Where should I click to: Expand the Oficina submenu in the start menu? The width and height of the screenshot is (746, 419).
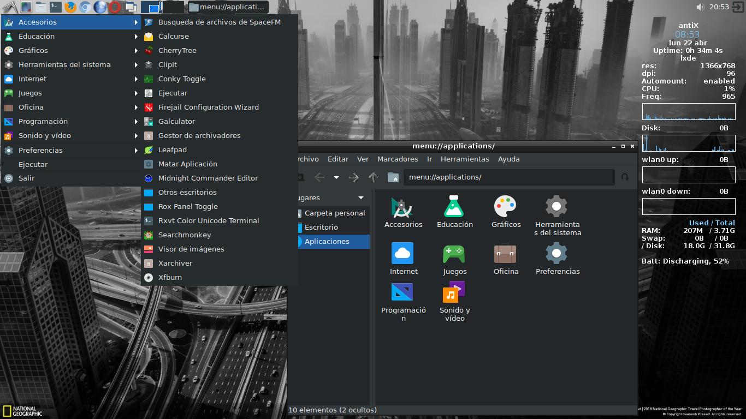[71, 107]
